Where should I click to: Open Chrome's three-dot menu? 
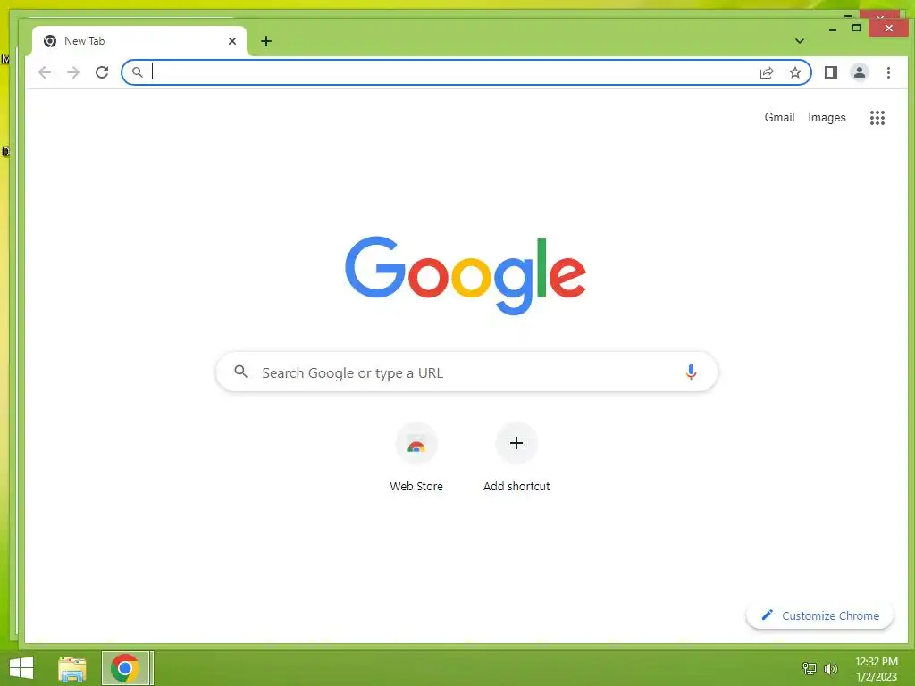888,72
